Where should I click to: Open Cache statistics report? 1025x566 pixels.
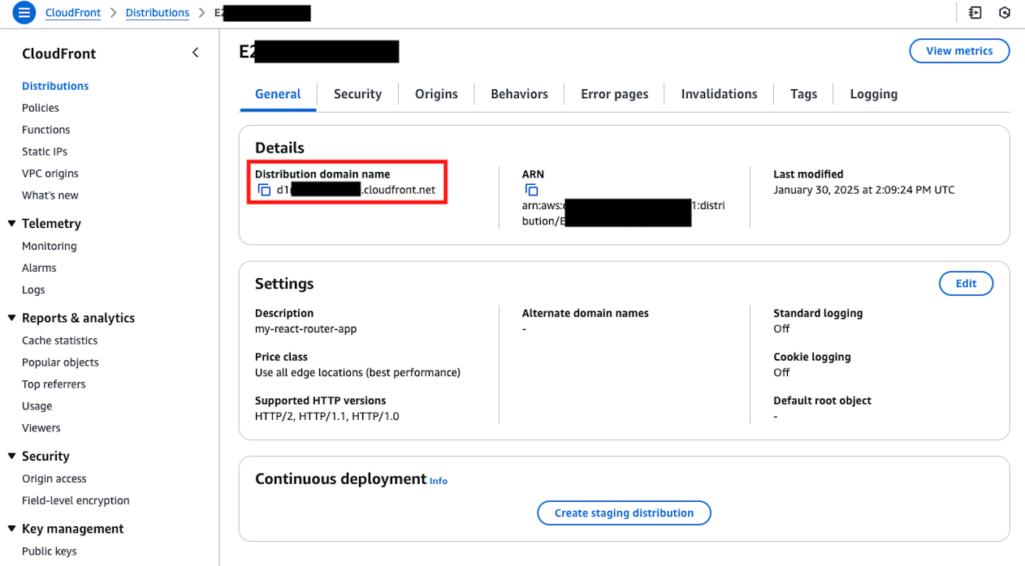[x=59, y=341]
